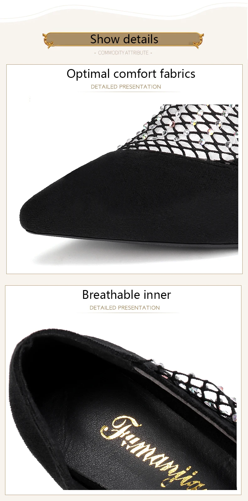This screenshot has width=248, height=501.
Task: Click the Breathable inner heading
Action: click(x=127, y=295)
